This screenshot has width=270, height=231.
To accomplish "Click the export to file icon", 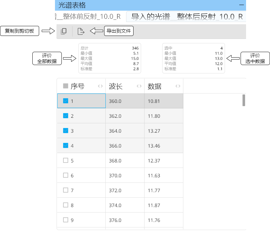I will pyautogui.click(x=81, y=31).
